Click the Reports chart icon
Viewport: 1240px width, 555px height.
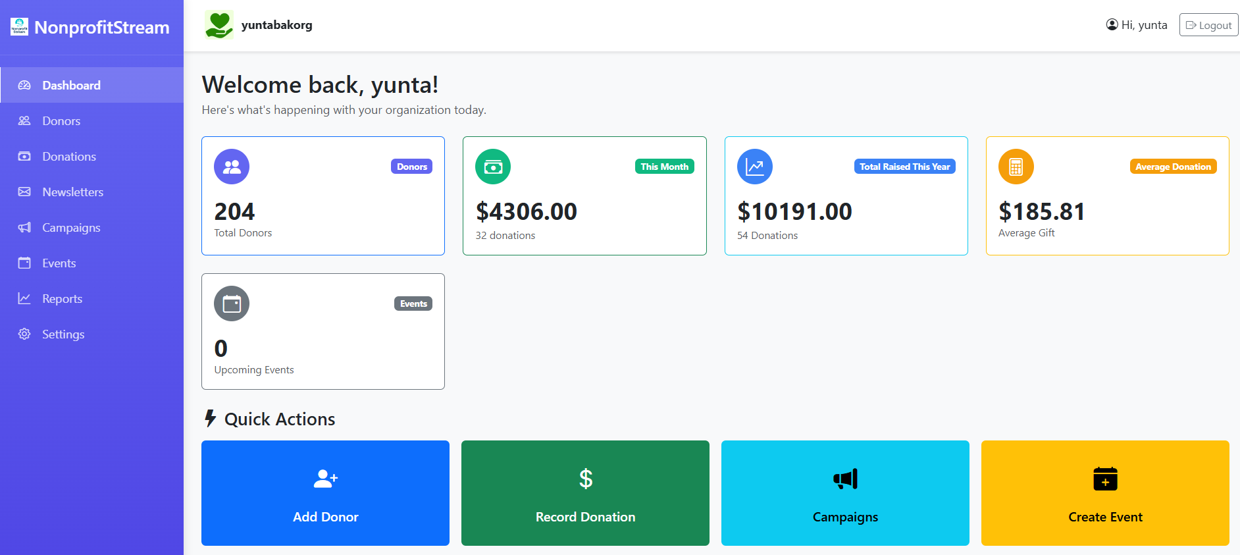coord(24,298)
